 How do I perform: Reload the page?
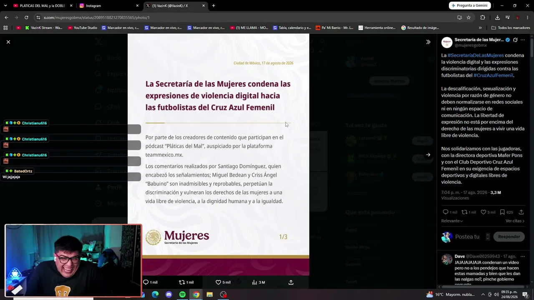coord(26,17)
